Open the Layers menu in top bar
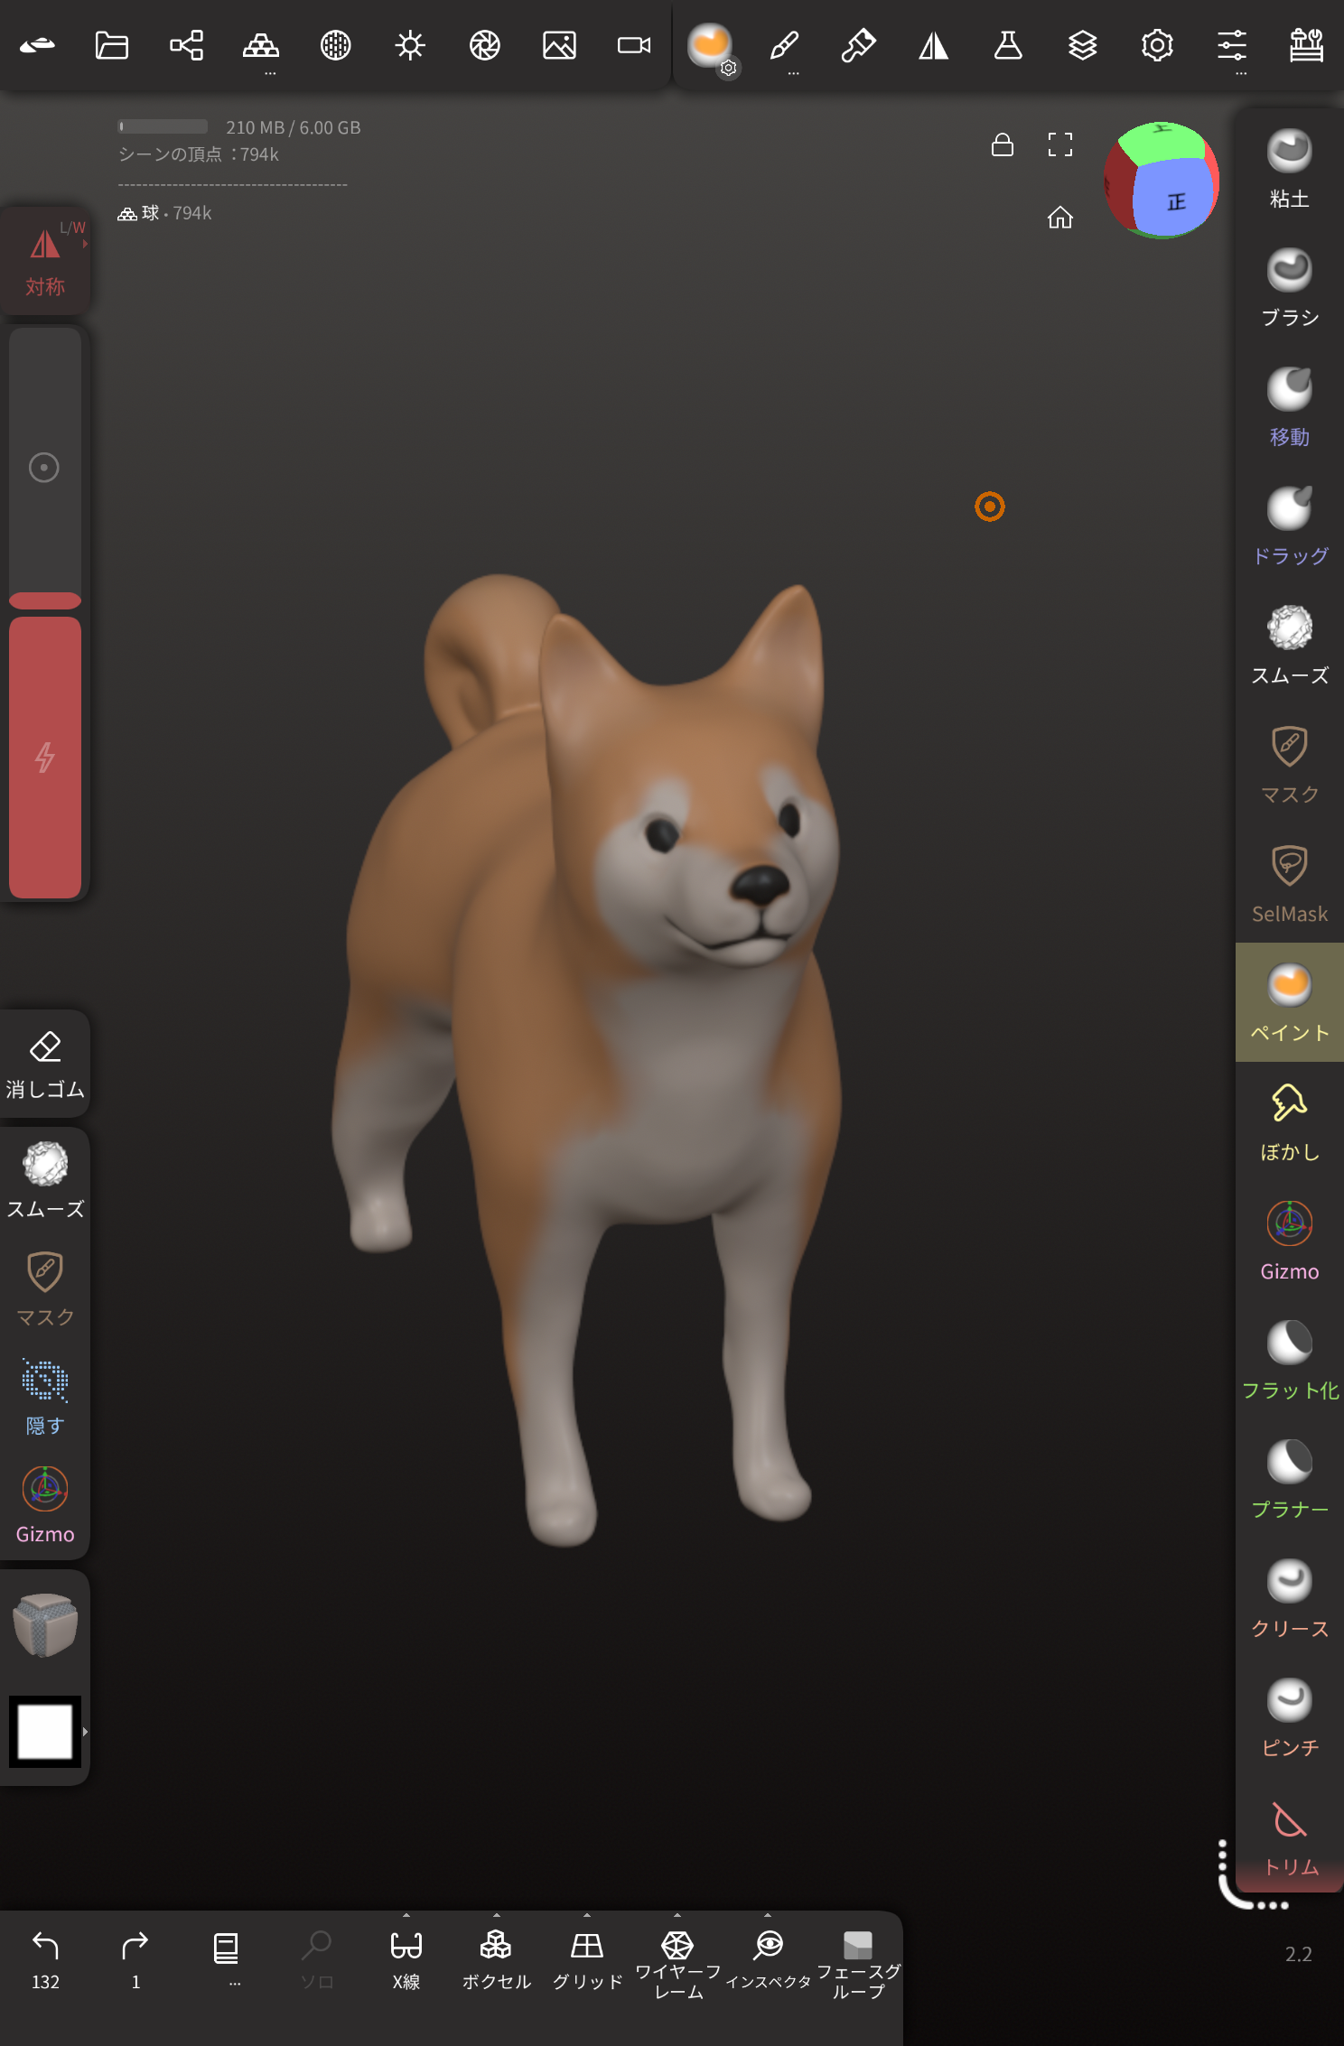Viewport: 1344px width, 2046px height. coord(1082,45)
